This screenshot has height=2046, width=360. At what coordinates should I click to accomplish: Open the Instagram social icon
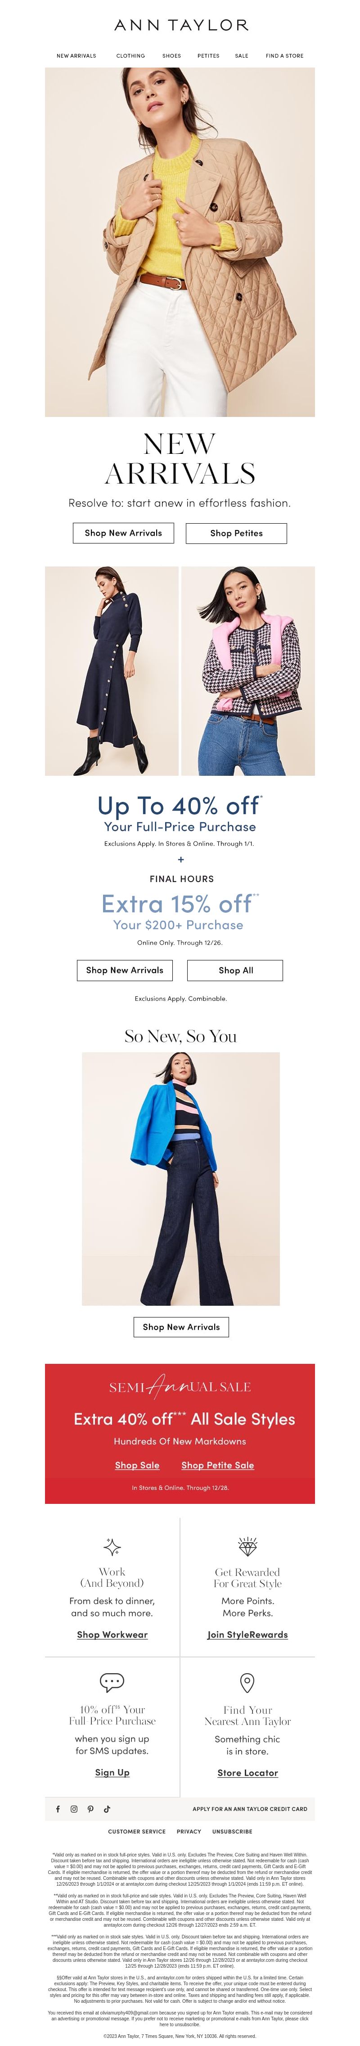coord(74,1809)
